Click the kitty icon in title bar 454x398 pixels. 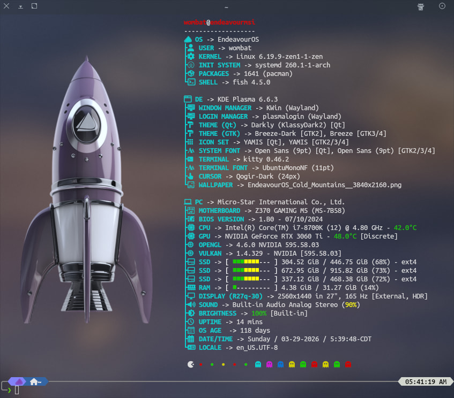point(421,6)
